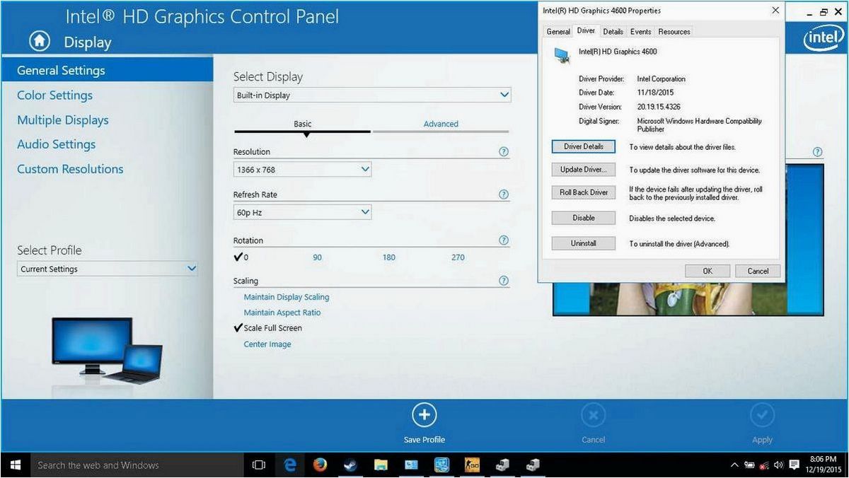Click help icon above the preview image

(x=817, y=152)
